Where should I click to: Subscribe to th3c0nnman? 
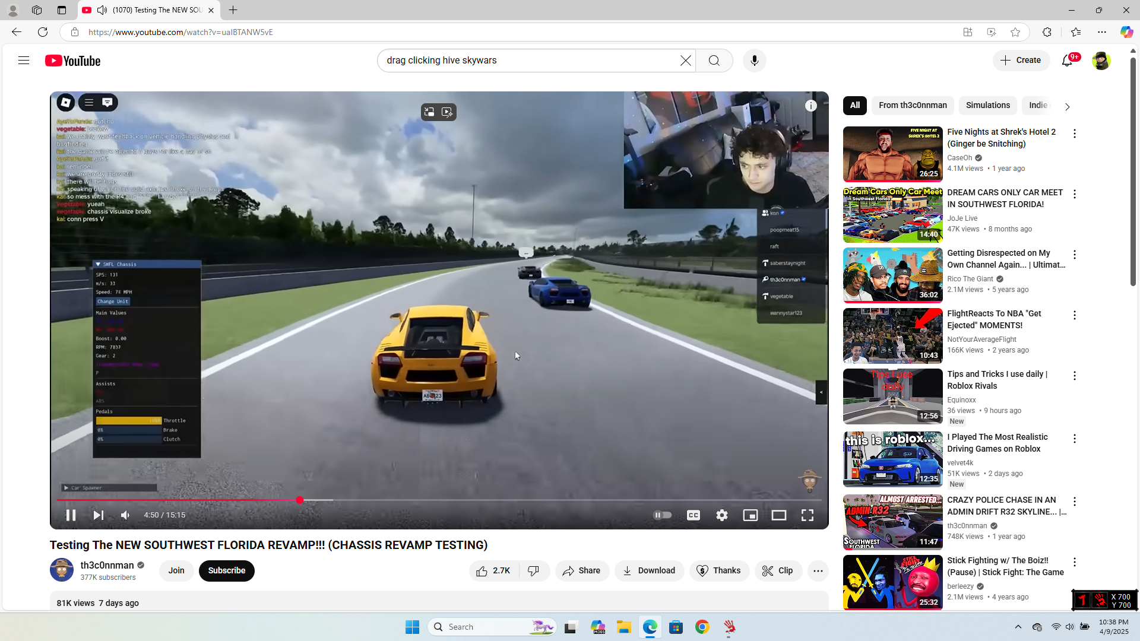point(227,571)
